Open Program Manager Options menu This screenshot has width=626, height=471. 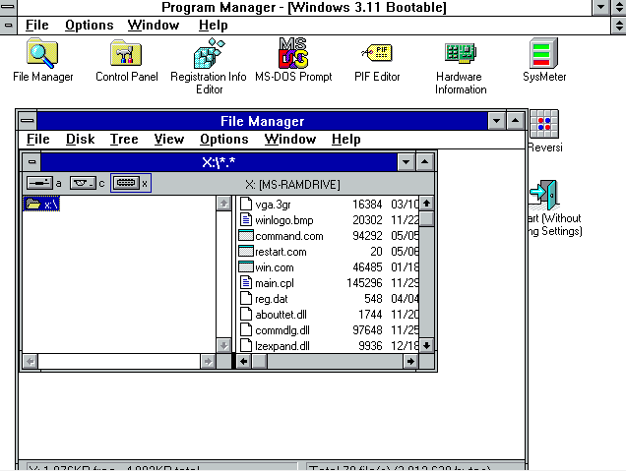pyautogui.click(x=89, y=26)
